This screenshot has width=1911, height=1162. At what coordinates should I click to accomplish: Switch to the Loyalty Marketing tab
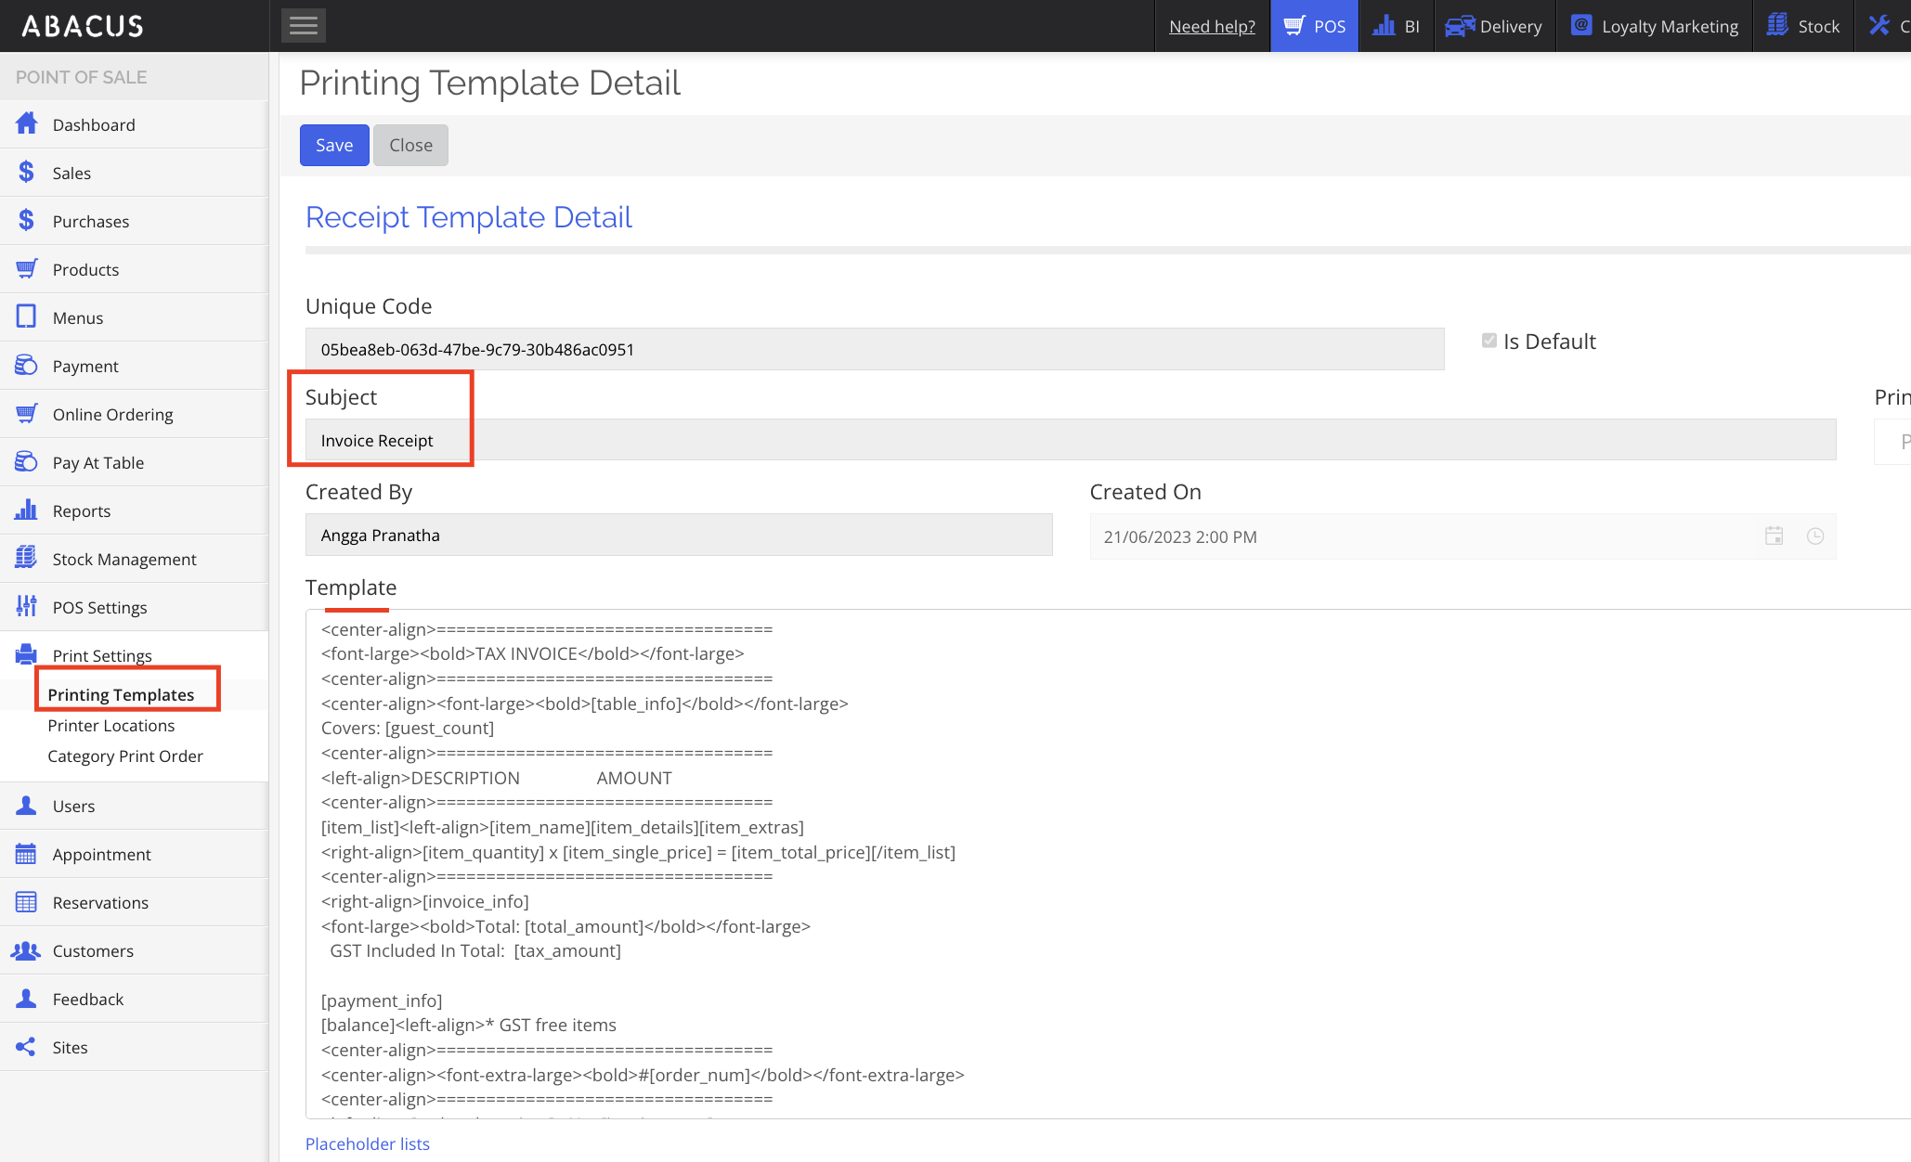click(x=1655, y=26)
